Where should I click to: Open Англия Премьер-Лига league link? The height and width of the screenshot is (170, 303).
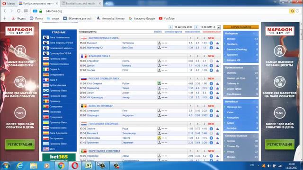point(103,38)
